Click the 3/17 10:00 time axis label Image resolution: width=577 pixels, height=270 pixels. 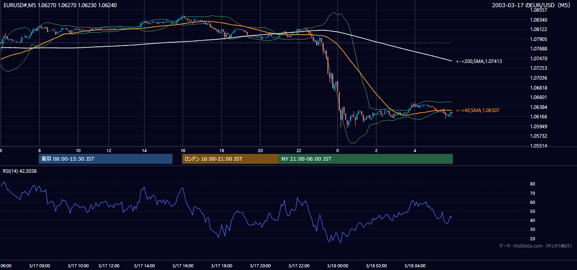78,266
